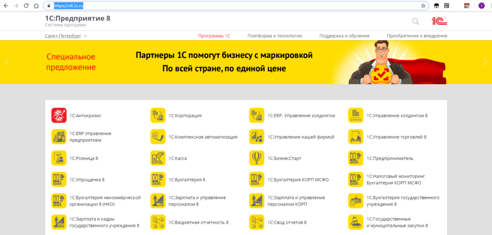Screen dimensions: 492x235
Task: Open the 1С:Упрощенка 8 icon
Action: (59, 179)
